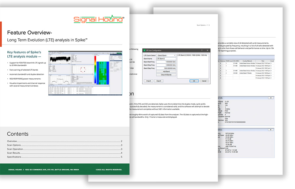Viewport: 295px width, 189px height.
Task: Click the Cancel button
Action: [x=204, y=81]
